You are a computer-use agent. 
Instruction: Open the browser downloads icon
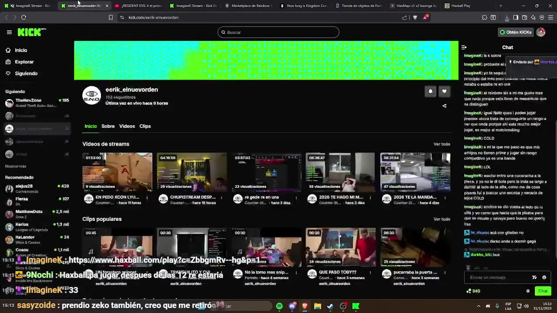(507, 17)
